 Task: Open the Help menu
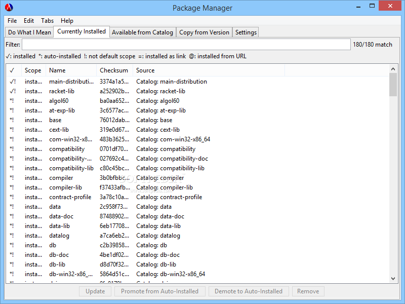pos(67,21)
